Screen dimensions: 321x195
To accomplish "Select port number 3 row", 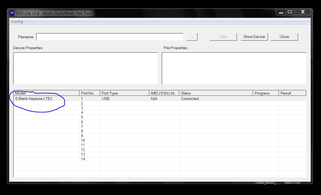I will pyautogui.click(x=160, y=108).
